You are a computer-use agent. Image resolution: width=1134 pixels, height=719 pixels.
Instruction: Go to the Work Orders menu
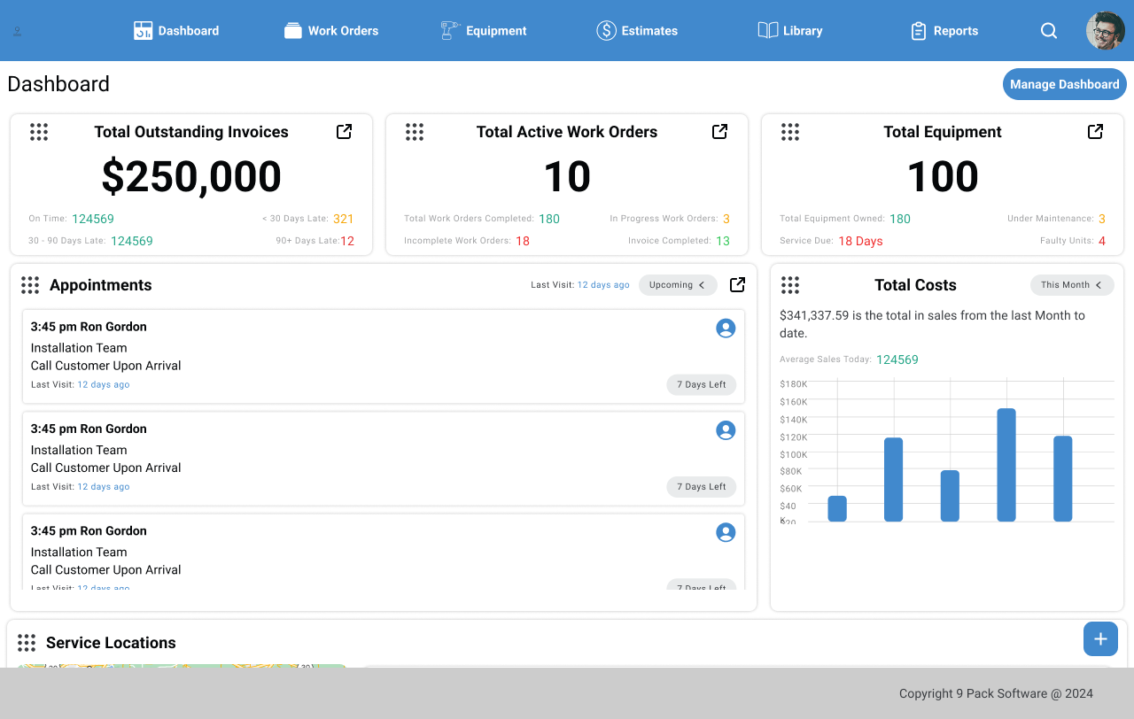[331, 31]
